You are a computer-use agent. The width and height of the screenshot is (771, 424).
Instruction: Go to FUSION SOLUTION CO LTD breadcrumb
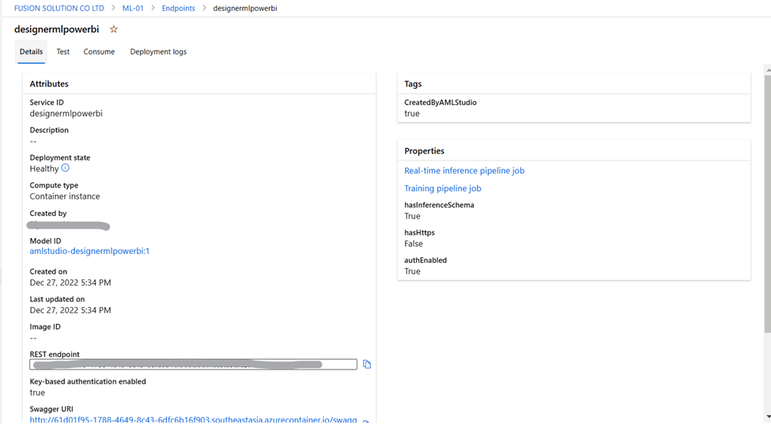pos(59,9)
